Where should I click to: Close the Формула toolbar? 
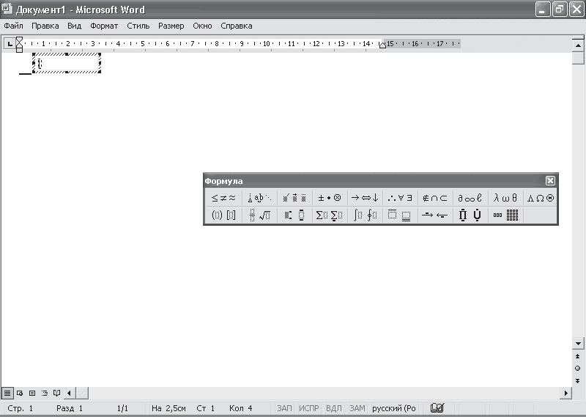(550, 180)
